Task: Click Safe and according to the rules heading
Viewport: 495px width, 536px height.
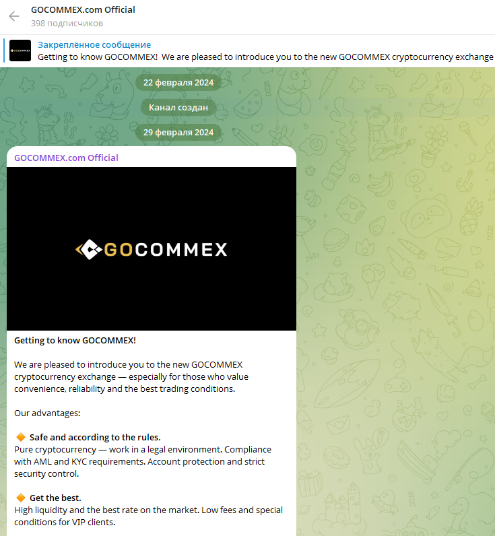Action: click(95, 438)
